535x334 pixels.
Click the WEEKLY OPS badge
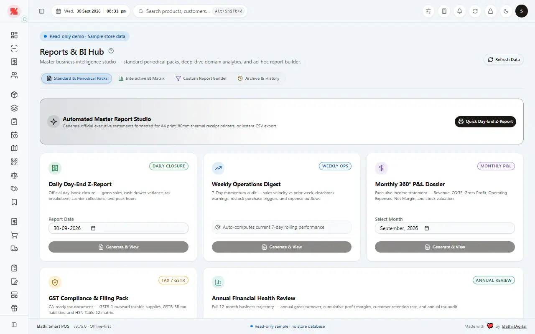(335, 166)
